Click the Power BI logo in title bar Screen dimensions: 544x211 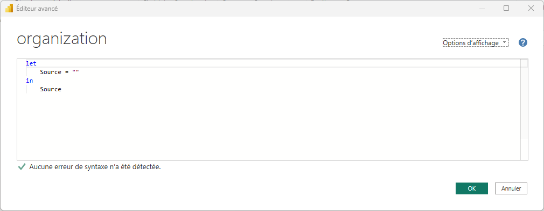tap(9, 8)
